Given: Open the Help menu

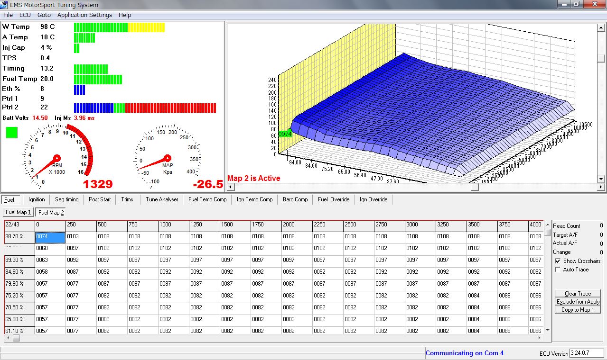Looking at the screenshot, I should pos(125,15).
